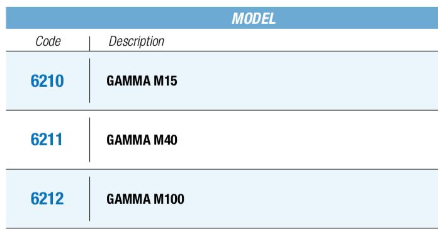The width and height of the screenshot is (438, 234).
Task: Select code 6211
Action: click(x=47, y=140)
